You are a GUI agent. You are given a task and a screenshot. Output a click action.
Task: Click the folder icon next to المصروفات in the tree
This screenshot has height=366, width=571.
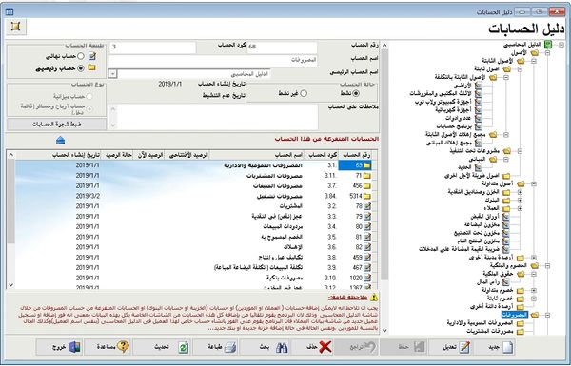pyautogui.click(x=534, y=315)
